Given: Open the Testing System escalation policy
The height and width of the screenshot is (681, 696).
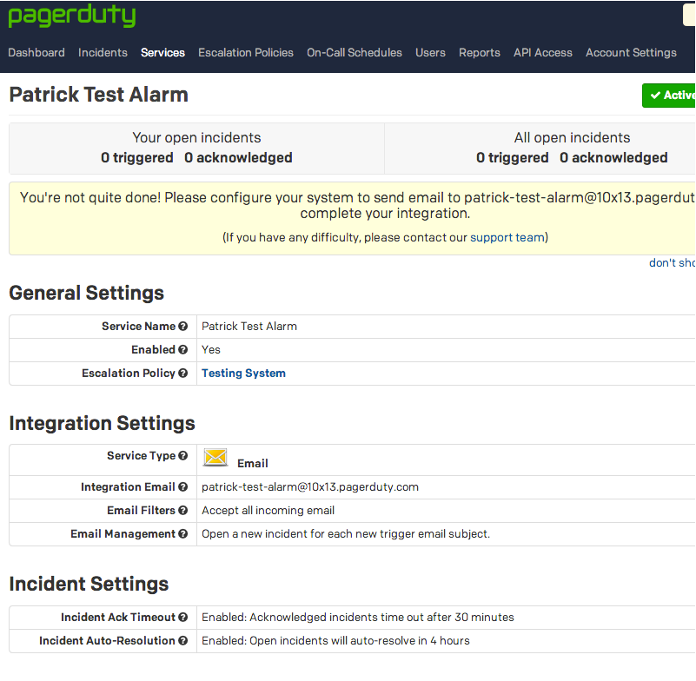Looking at the screenshot, I should tap(243, 373).
